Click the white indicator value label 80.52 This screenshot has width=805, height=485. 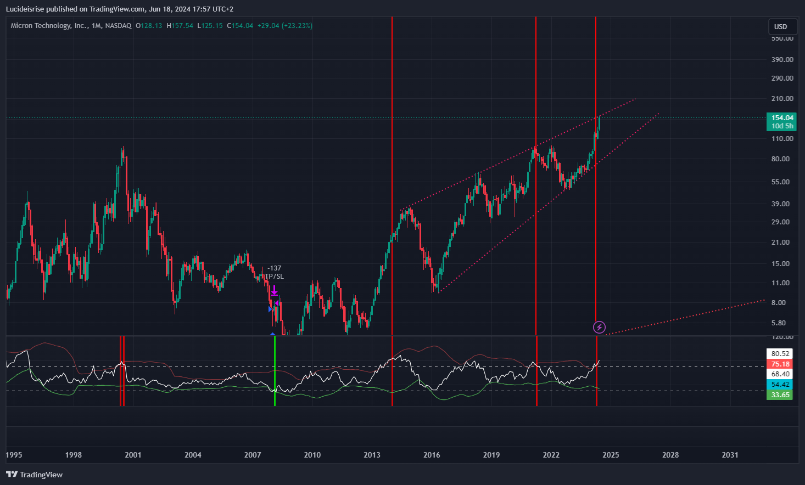(x=780, y=354)
